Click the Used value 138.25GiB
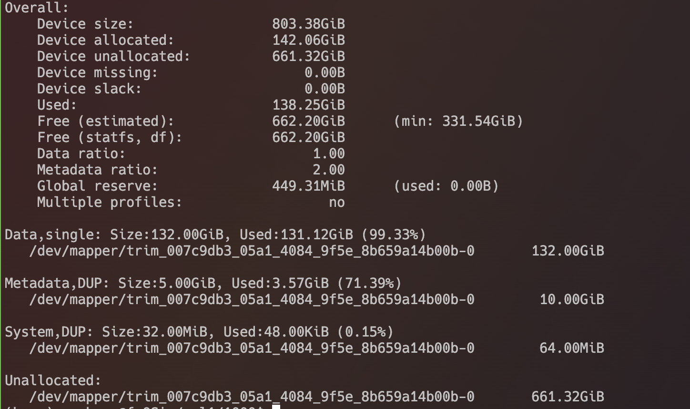Image resolution: width=690 pixels, height=409 pixels. tap(308, 105)
